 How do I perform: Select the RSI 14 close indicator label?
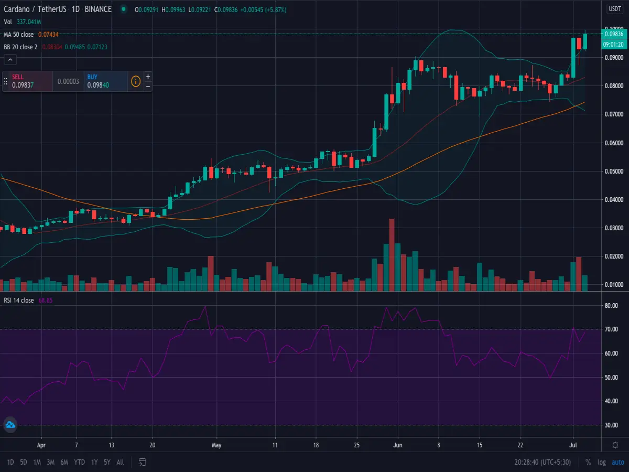click(18, 301)
